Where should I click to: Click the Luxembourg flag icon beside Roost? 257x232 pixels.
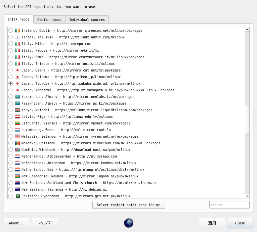(x=18, y=130)
